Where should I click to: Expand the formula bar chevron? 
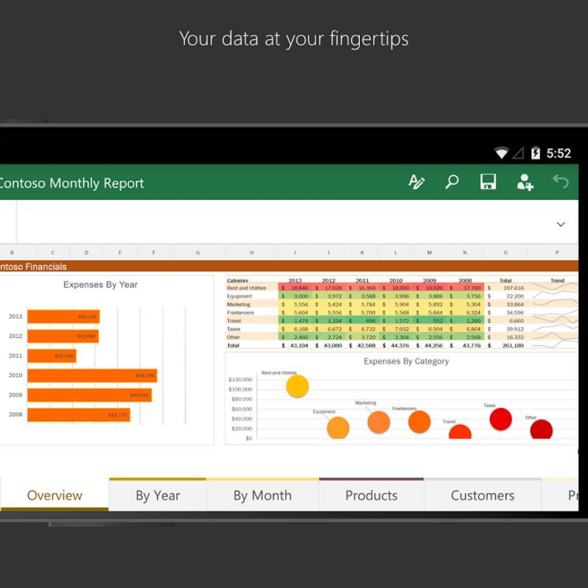pos(560,225)
